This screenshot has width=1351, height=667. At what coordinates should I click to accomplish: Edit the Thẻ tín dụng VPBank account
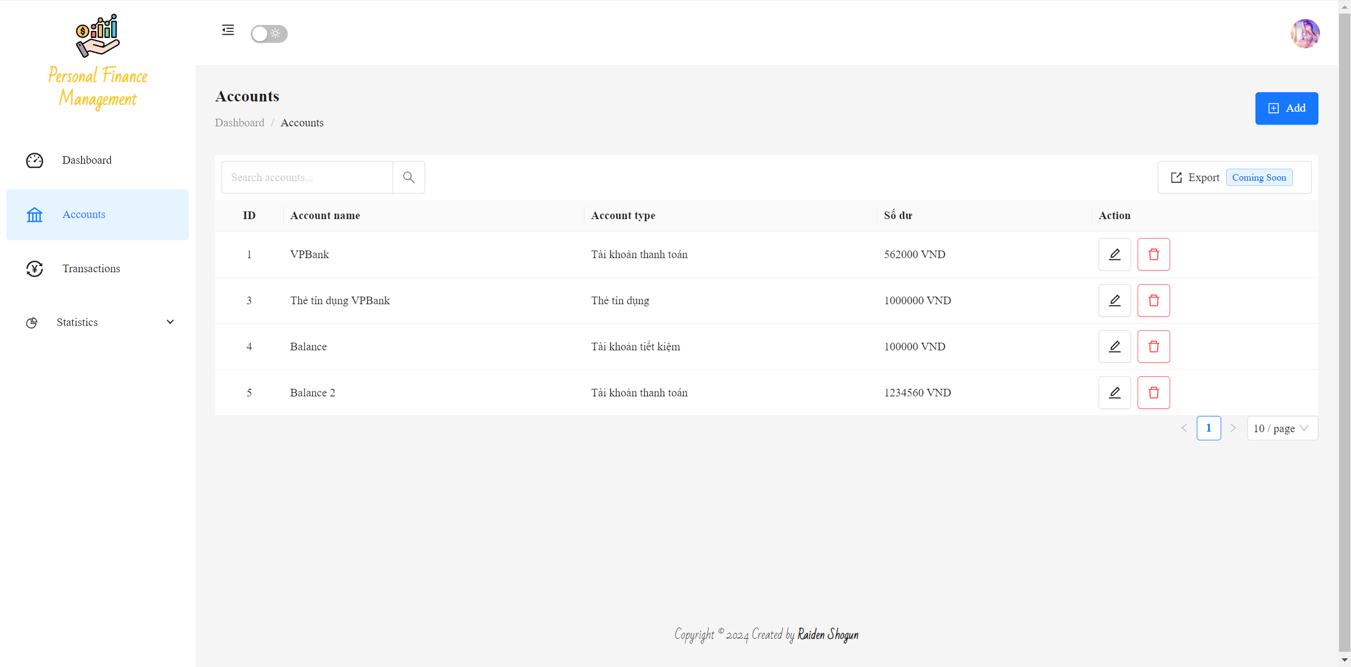point(1114,300)
